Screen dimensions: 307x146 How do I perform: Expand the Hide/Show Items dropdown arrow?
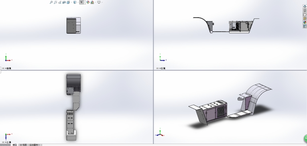(x=85, y=2)
